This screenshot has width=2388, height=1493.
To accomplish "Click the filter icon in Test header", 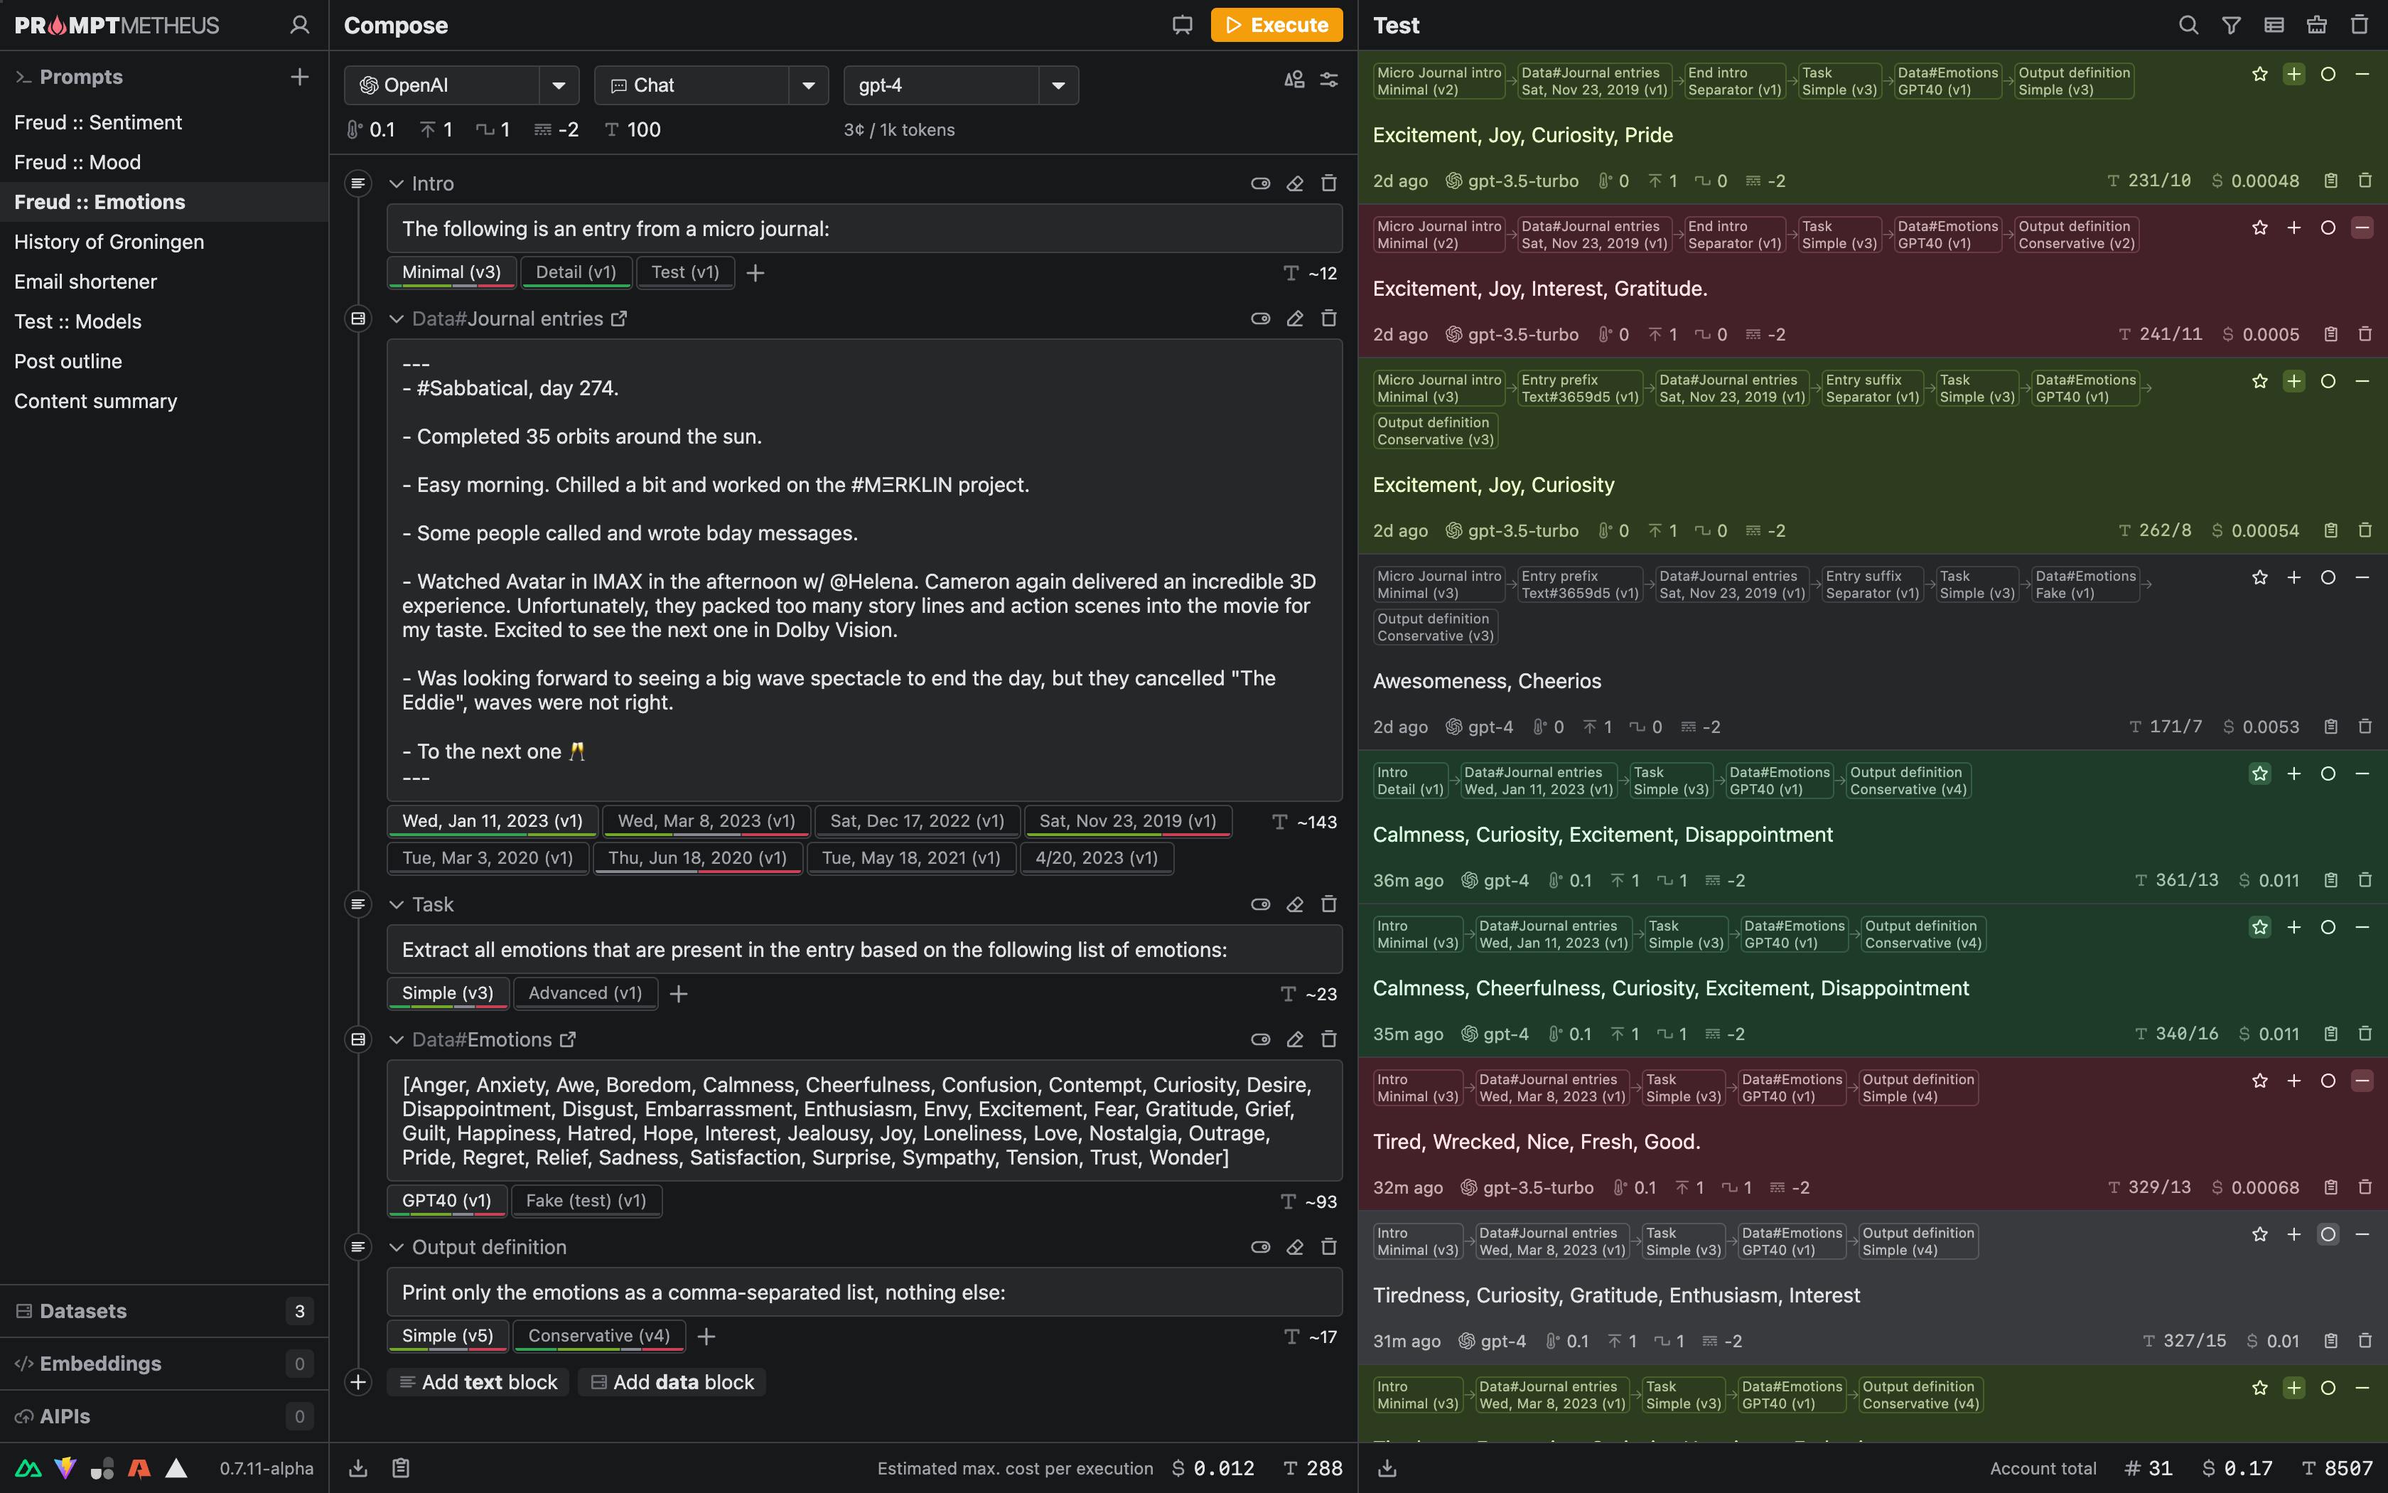I will click(x=2230, y=25).
